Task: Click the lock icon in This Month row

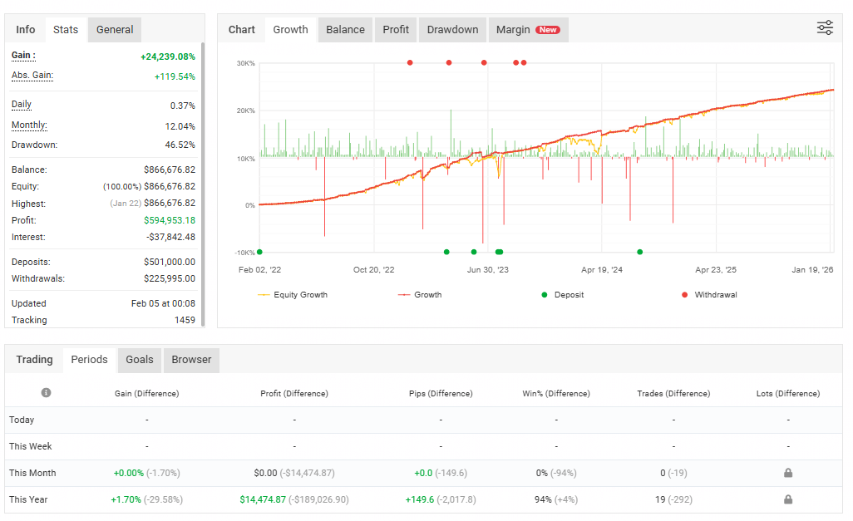Action: click(787, 473)
